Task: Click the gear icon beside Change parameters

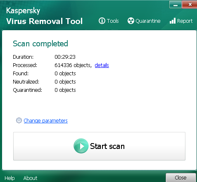Action: tap(19, 120)
